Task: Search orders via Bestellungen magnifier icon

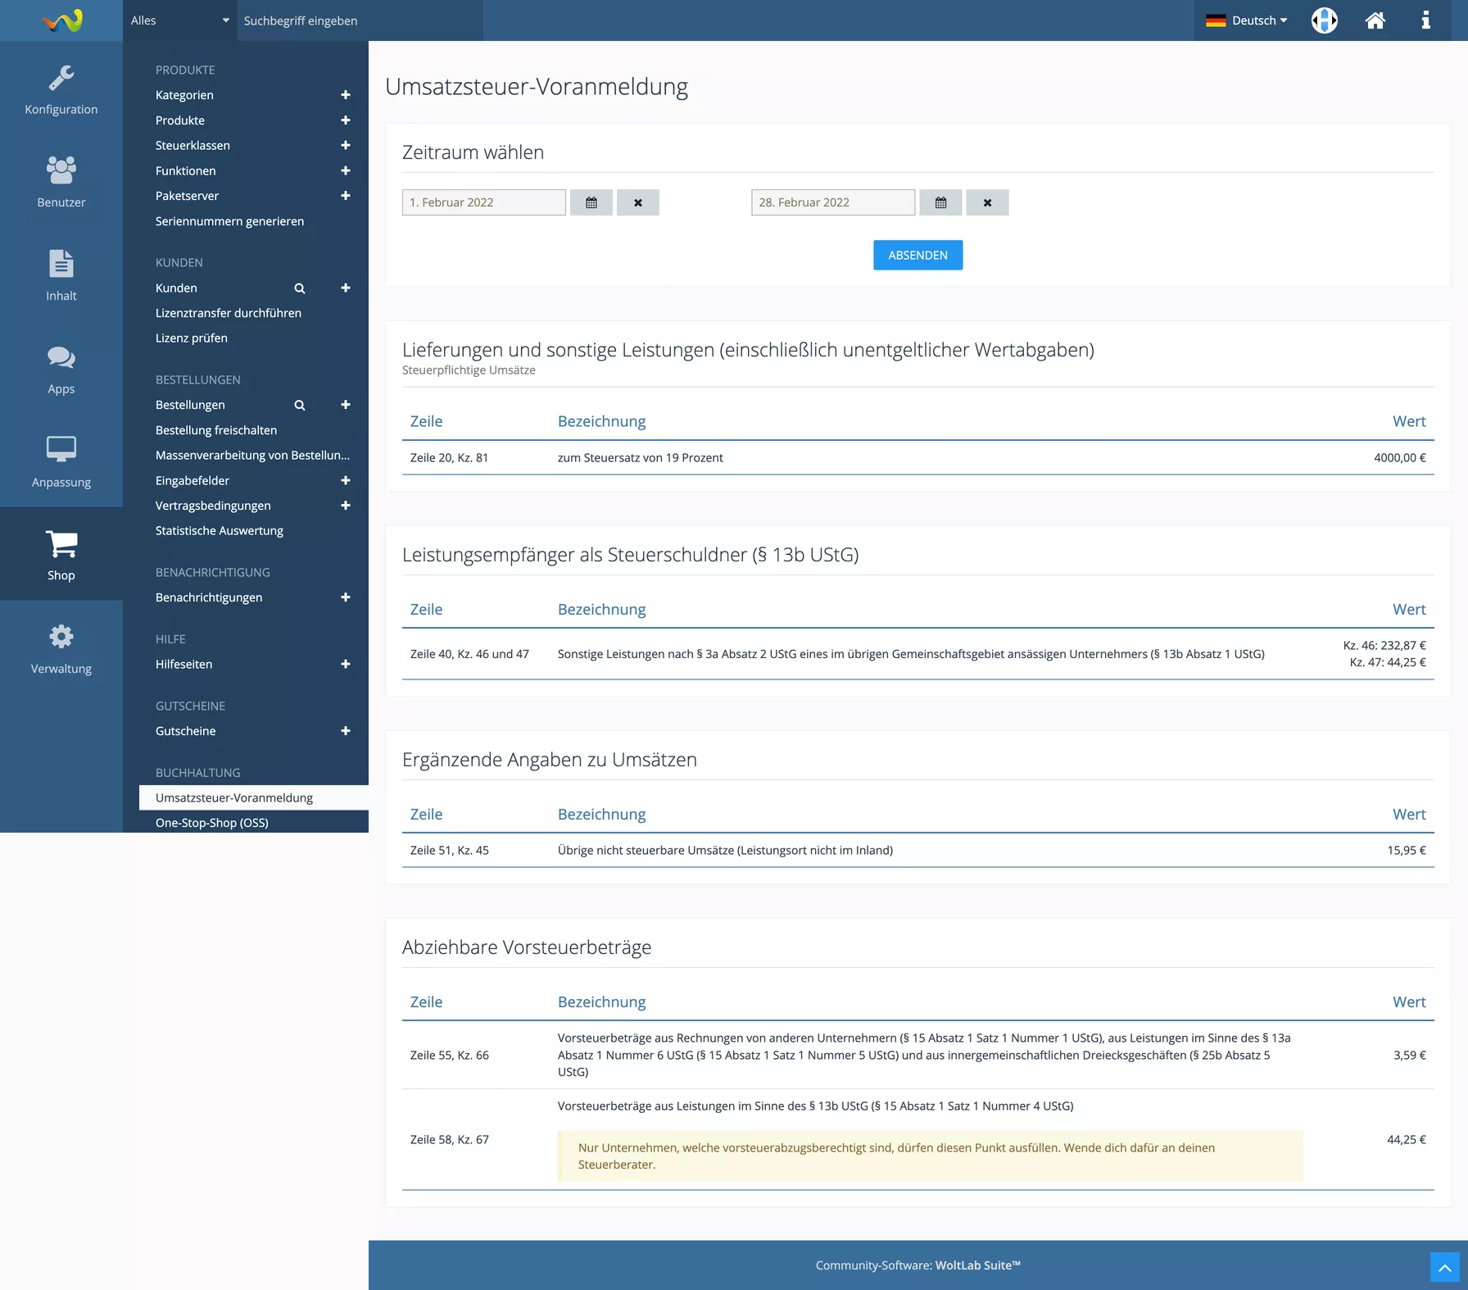Action: [300, 405]
